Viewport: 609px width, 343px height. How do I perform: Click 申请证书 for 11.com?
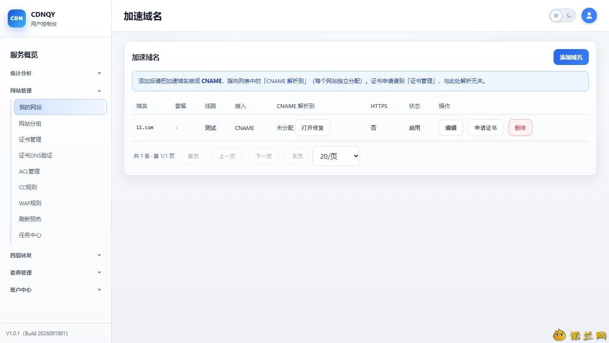(x=485, y=128)
